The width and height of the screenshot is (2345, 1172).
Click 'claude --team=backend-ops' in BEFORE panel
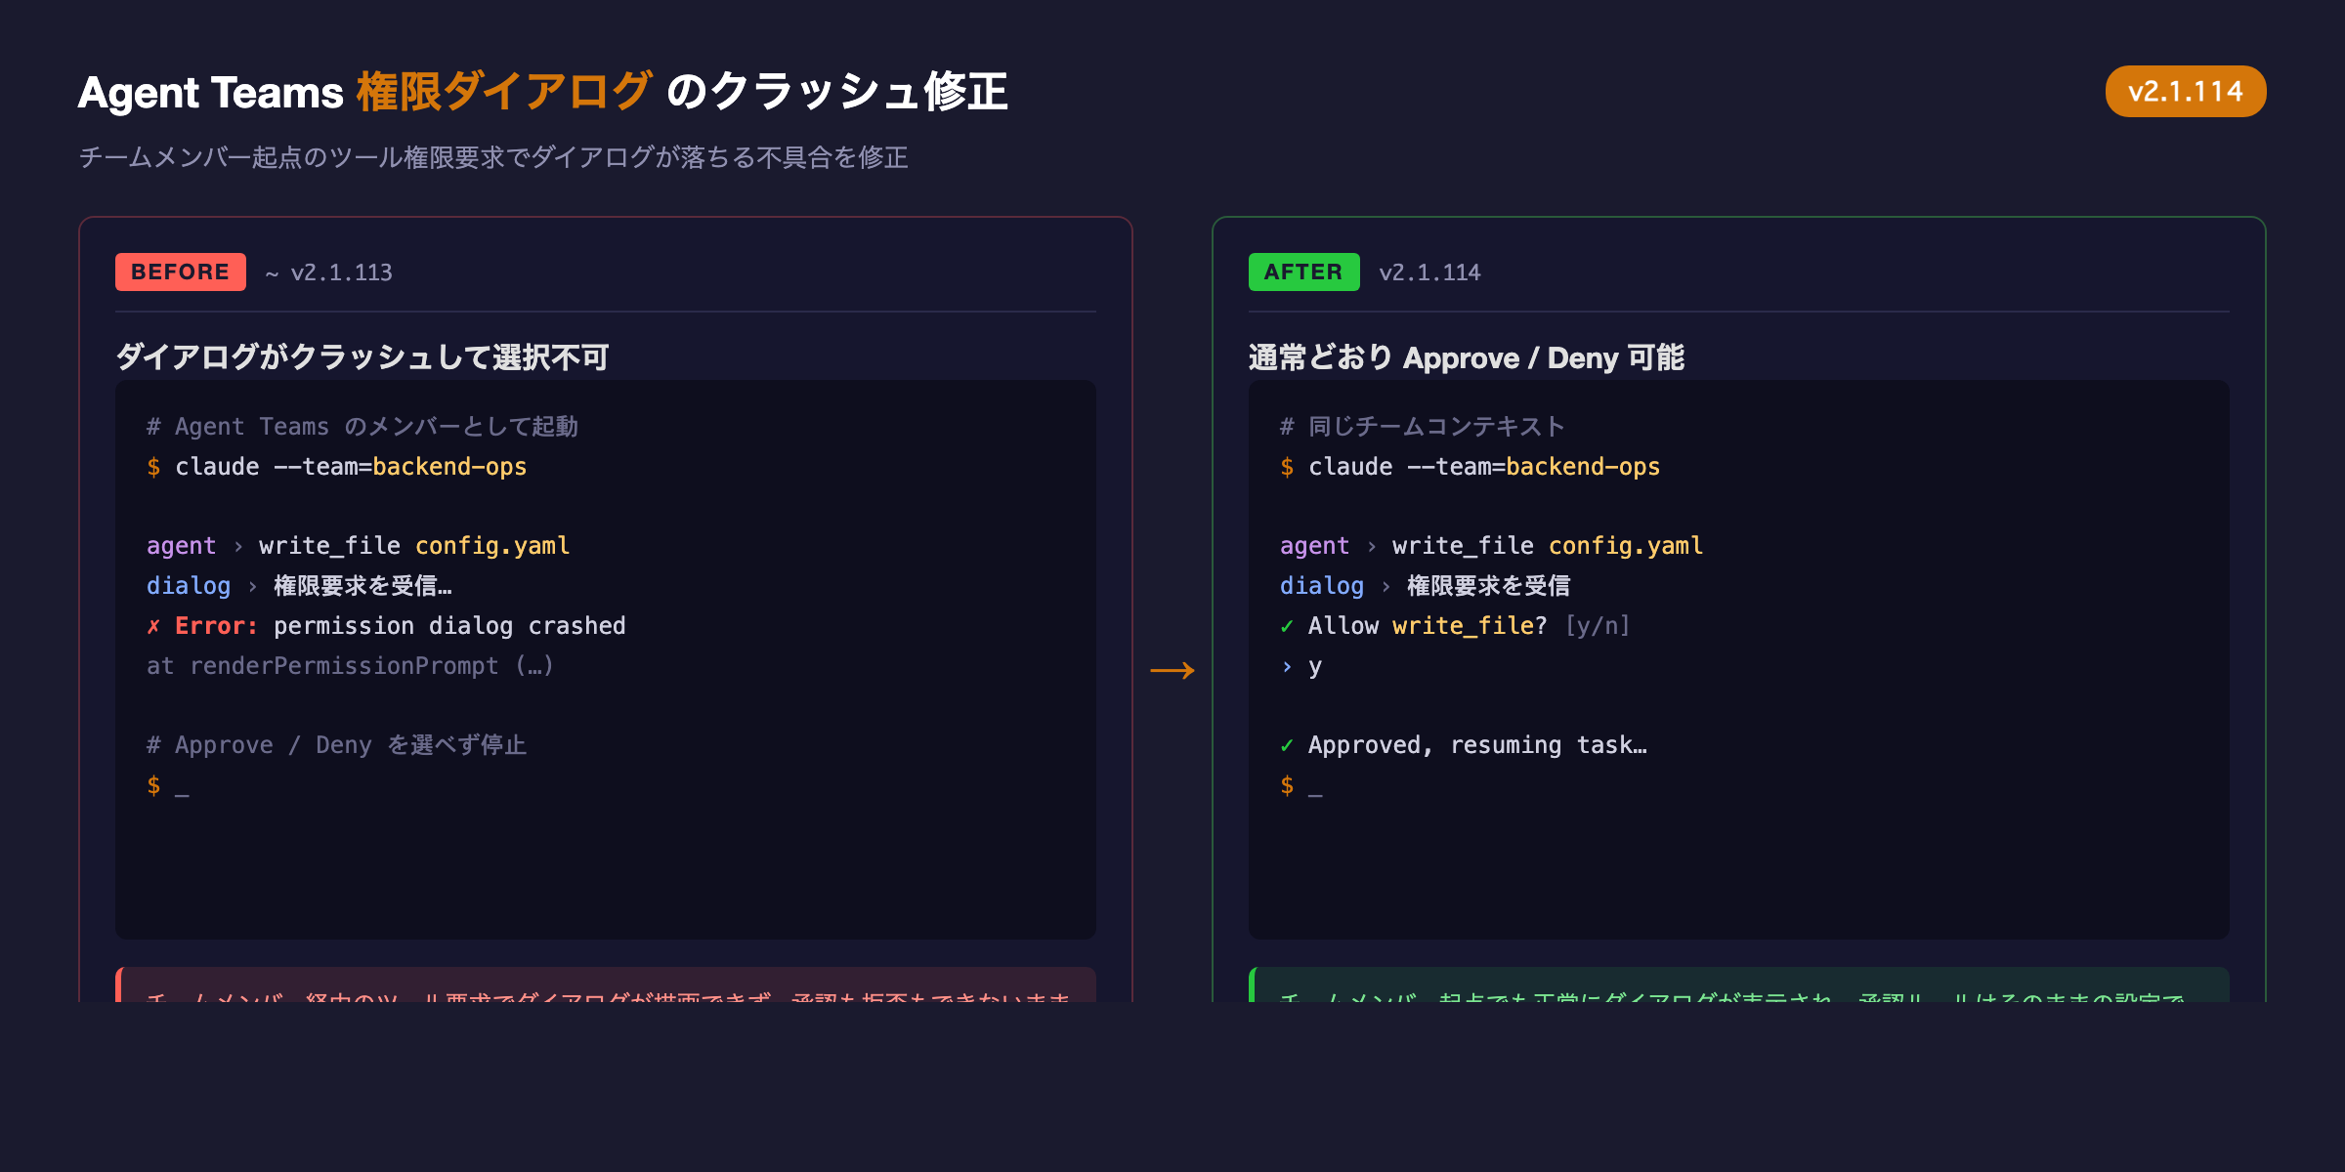351,467
